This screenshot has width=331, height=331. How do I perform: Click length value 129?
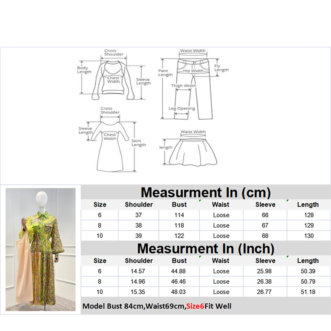coord(309,226)
